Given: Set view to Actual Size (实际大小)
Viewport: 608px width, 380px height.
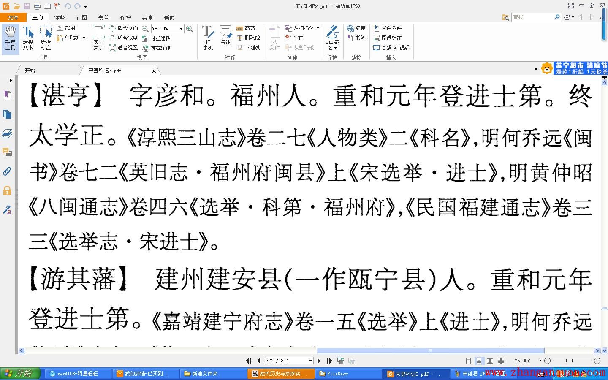Looking at the screenshot, I should [98, 39].
